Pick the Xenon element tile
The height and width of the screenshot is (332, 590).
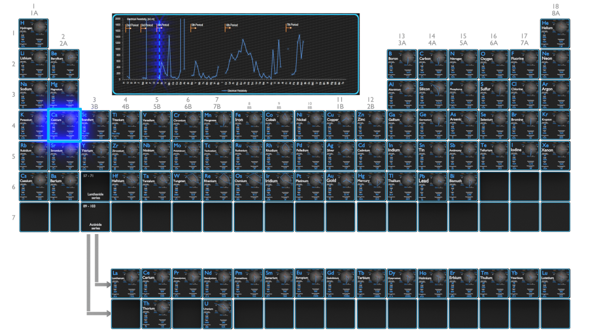(555, 156)
